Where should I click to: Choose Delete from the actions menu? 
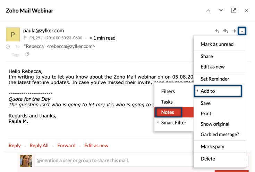[x=220, y=159]
